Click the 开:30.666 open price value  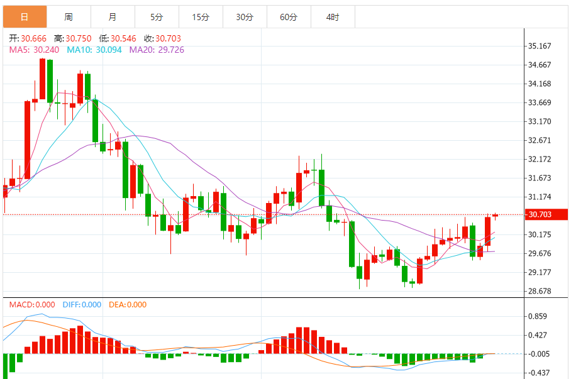coord(28,38)
